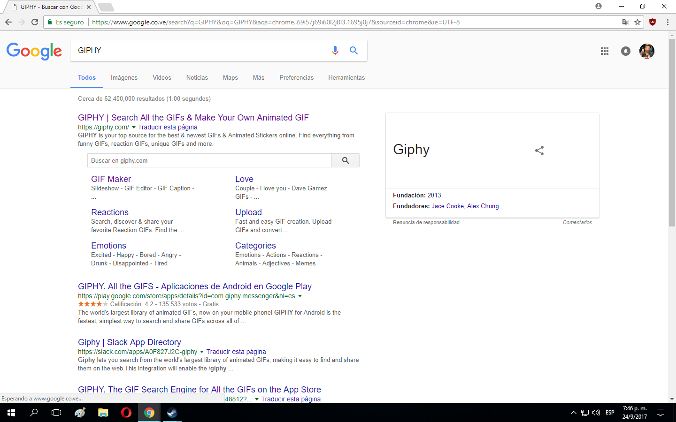Open the translate page icon in address bar
The height and width of the screenshot is (422, 676).
pyautogui.click(x=625, y=22)
